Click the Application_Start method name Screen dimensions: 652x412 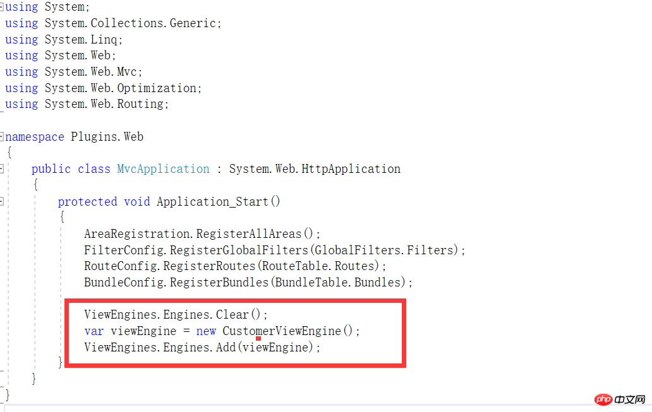pyautogui.click(x=212, y=202)
